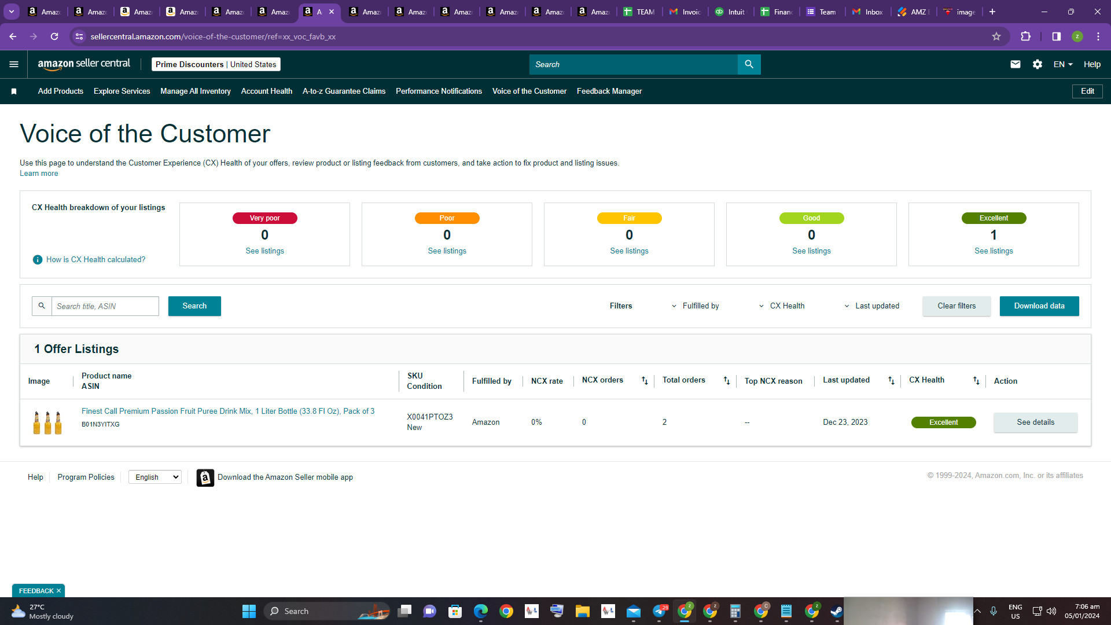The width and height of the screenshot is (1111, 625).
Task: Switch to the Inbox browser tab
Action: [868, 12]
